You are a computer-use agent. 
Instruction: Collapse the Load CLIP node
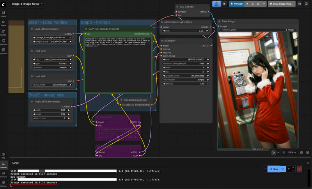click(32, 51)
